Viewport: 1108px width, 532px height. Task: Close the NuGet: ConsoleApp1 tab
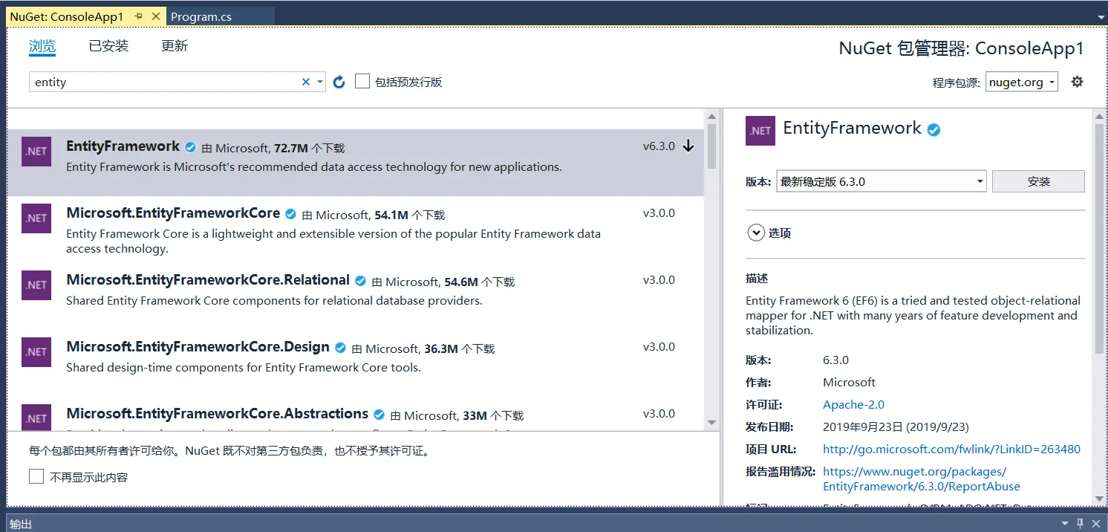(x=155, y=16)
